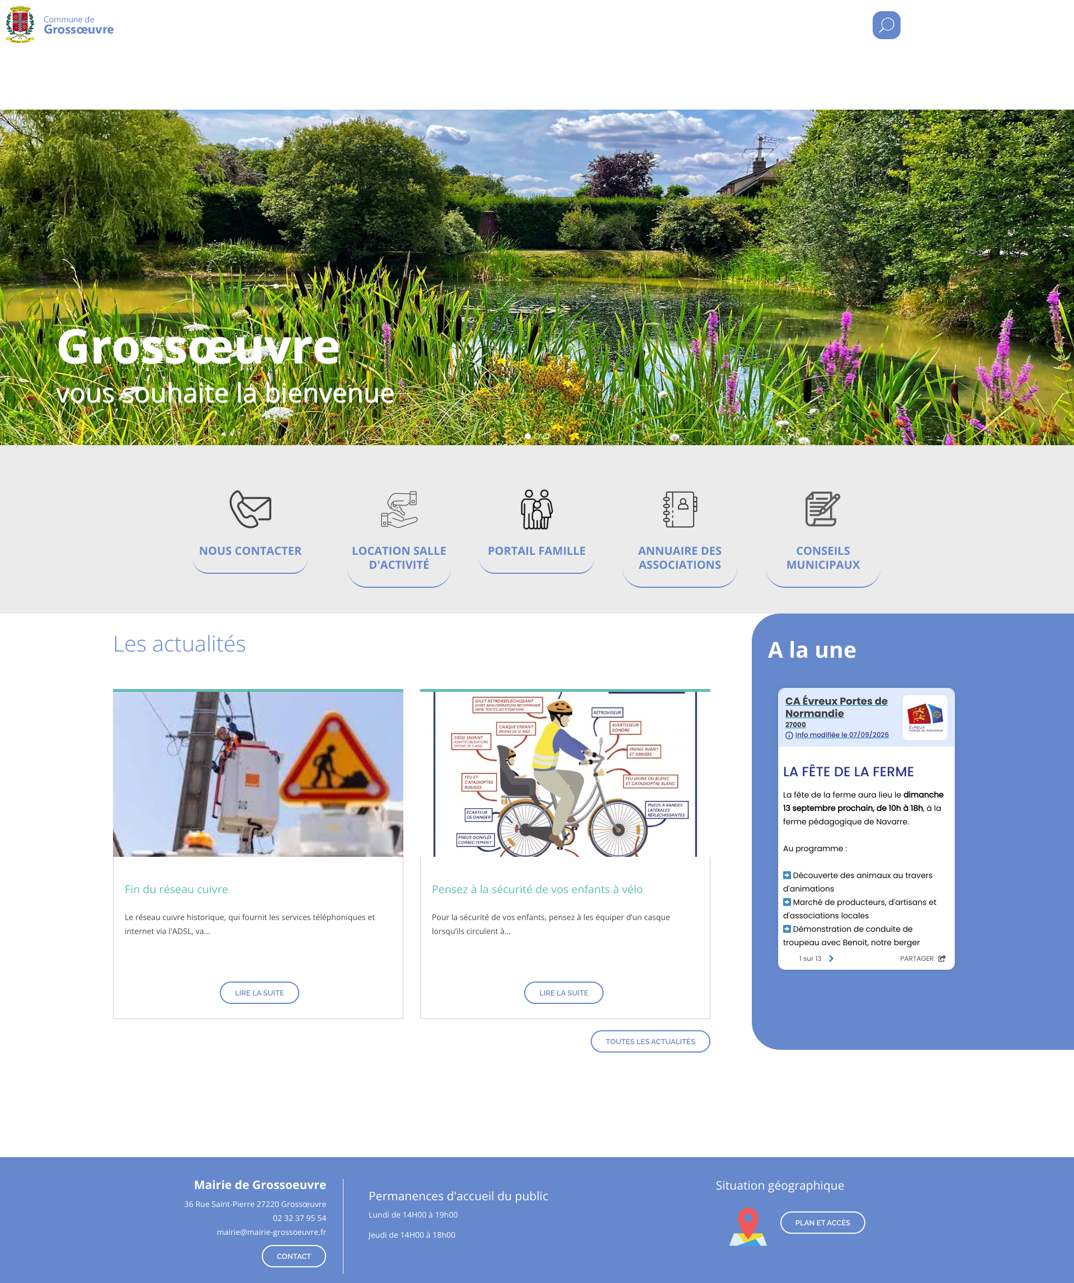Image resolution: width=1074 pixels, height=1283 pixels.
Task: Click the phone and envelope contact icon
Action: click(251, 509)
